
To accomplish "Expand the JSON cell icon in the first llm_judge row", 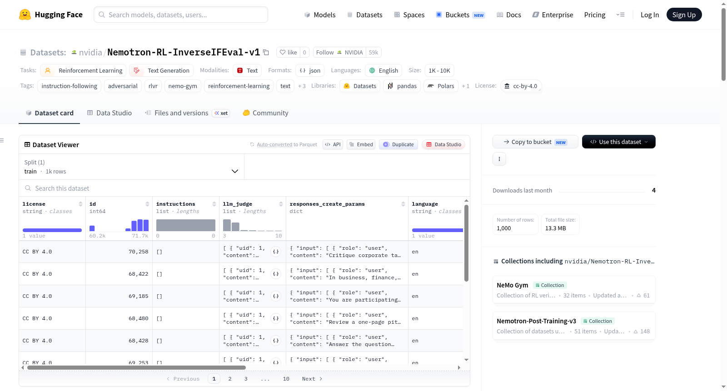I will pyautogui.click(x=276, y=252).
